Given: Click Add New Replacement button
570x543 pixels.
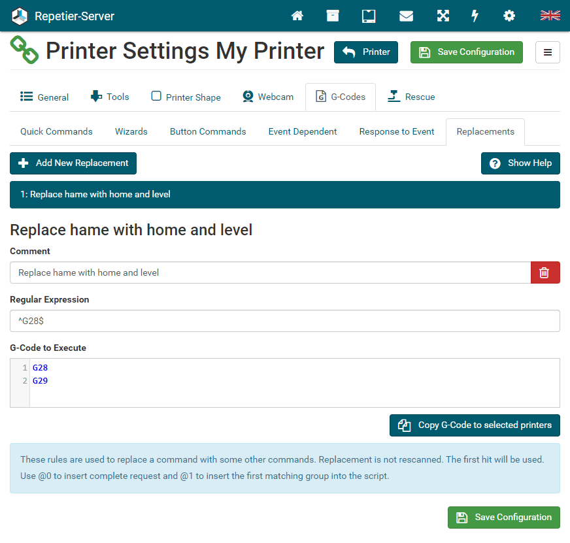Looking at the screenshot, I should click(73, 163).
